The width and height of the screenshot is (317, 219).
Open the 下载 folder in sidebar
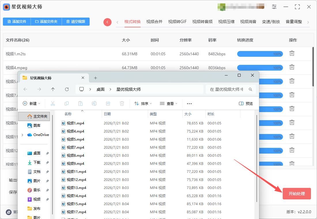(37, 163)
